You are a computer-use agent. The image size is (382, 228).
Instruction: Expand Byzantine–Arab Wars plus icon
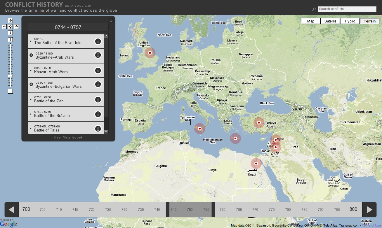click(31, 55)
